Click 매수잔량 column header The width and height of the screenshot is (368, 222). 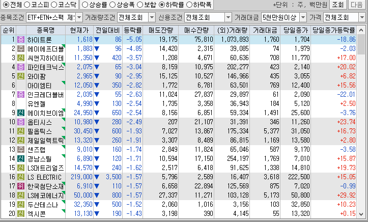click(x=196, y=30)
